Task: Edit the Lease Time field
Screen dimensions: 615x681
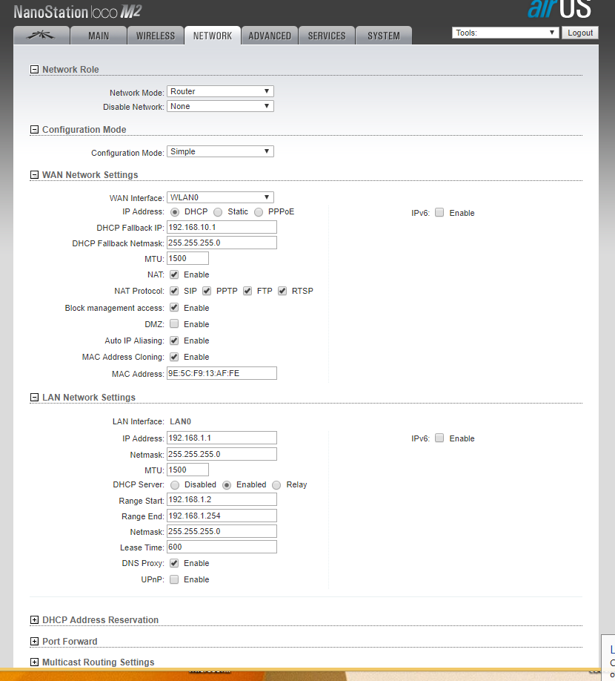Action: point(222,547)
